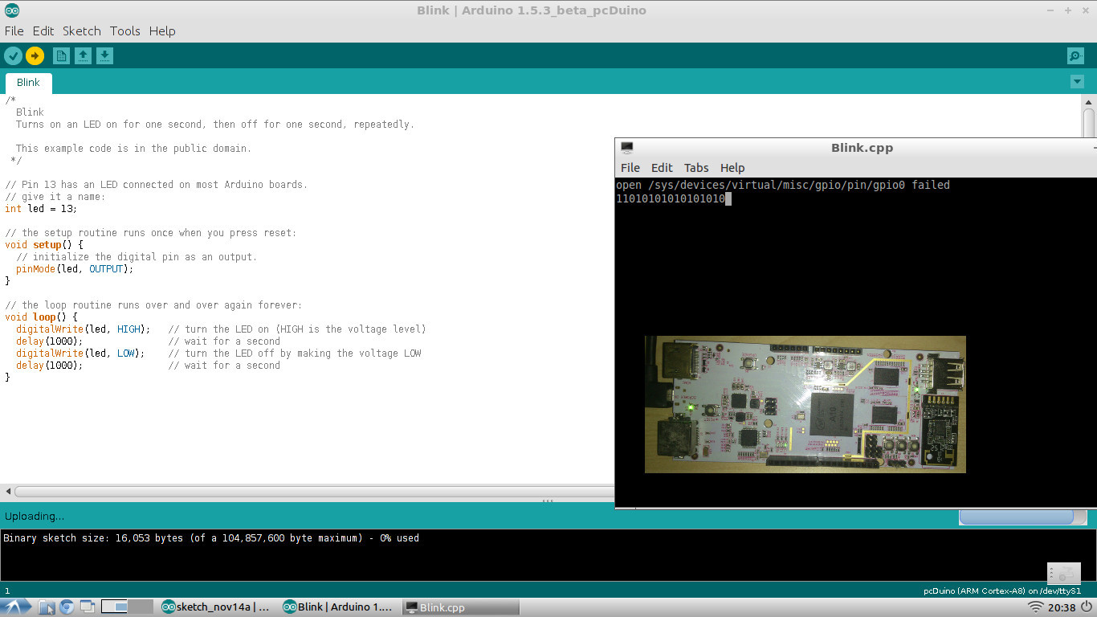Switch to the second workspace in pager

141,607
